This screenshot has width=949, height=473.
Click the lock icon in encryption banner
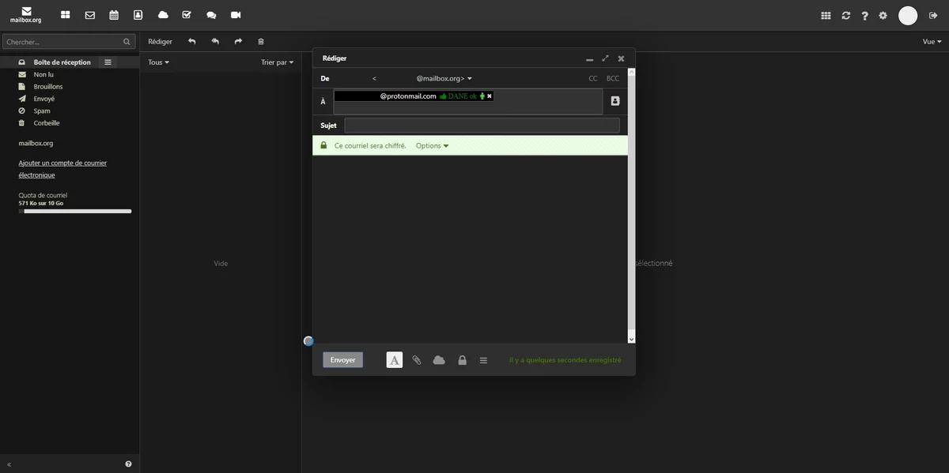pos(323,146)
